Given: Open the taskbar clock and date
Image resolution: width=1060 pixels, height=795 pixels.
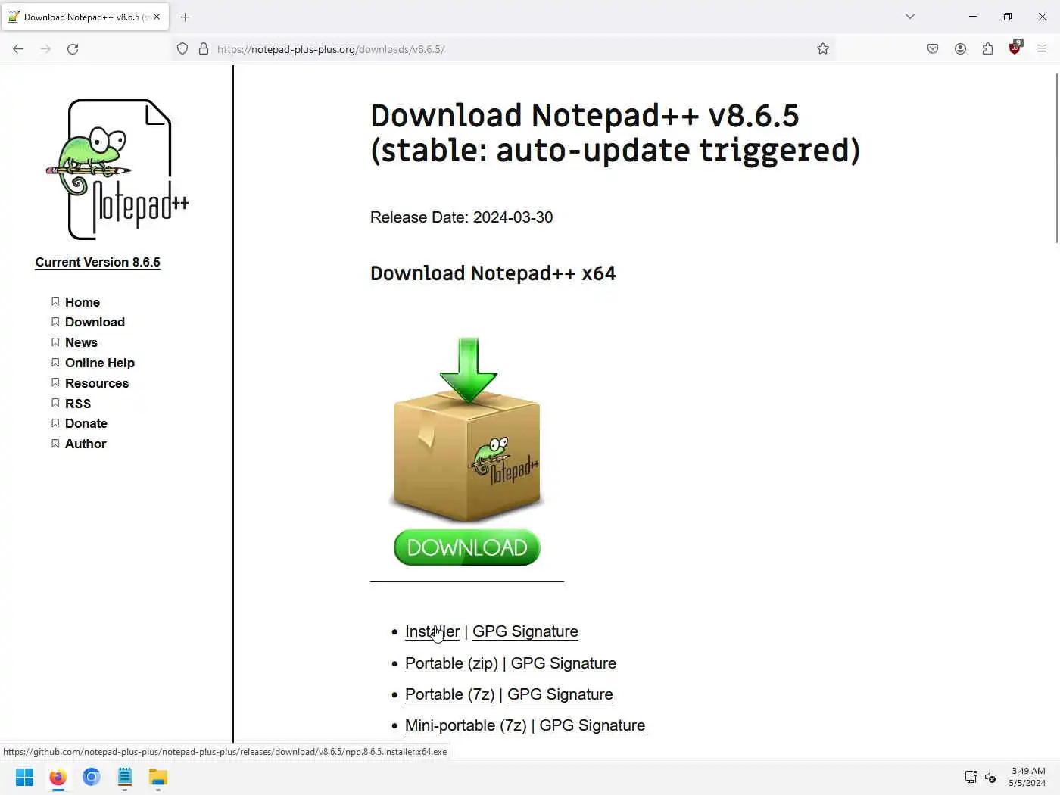Looking at the screenshot, I should 1027,777.
